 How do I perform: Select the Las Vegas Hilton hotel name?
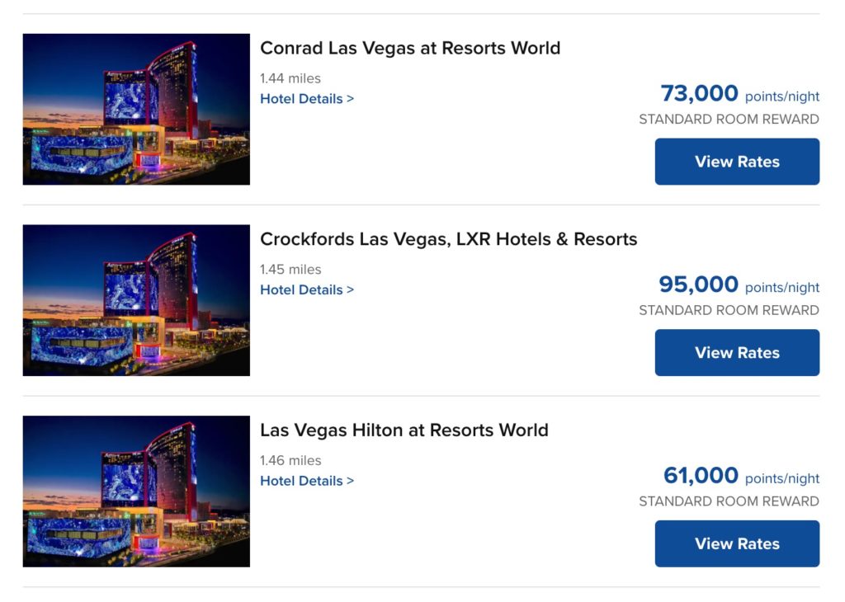404,430
